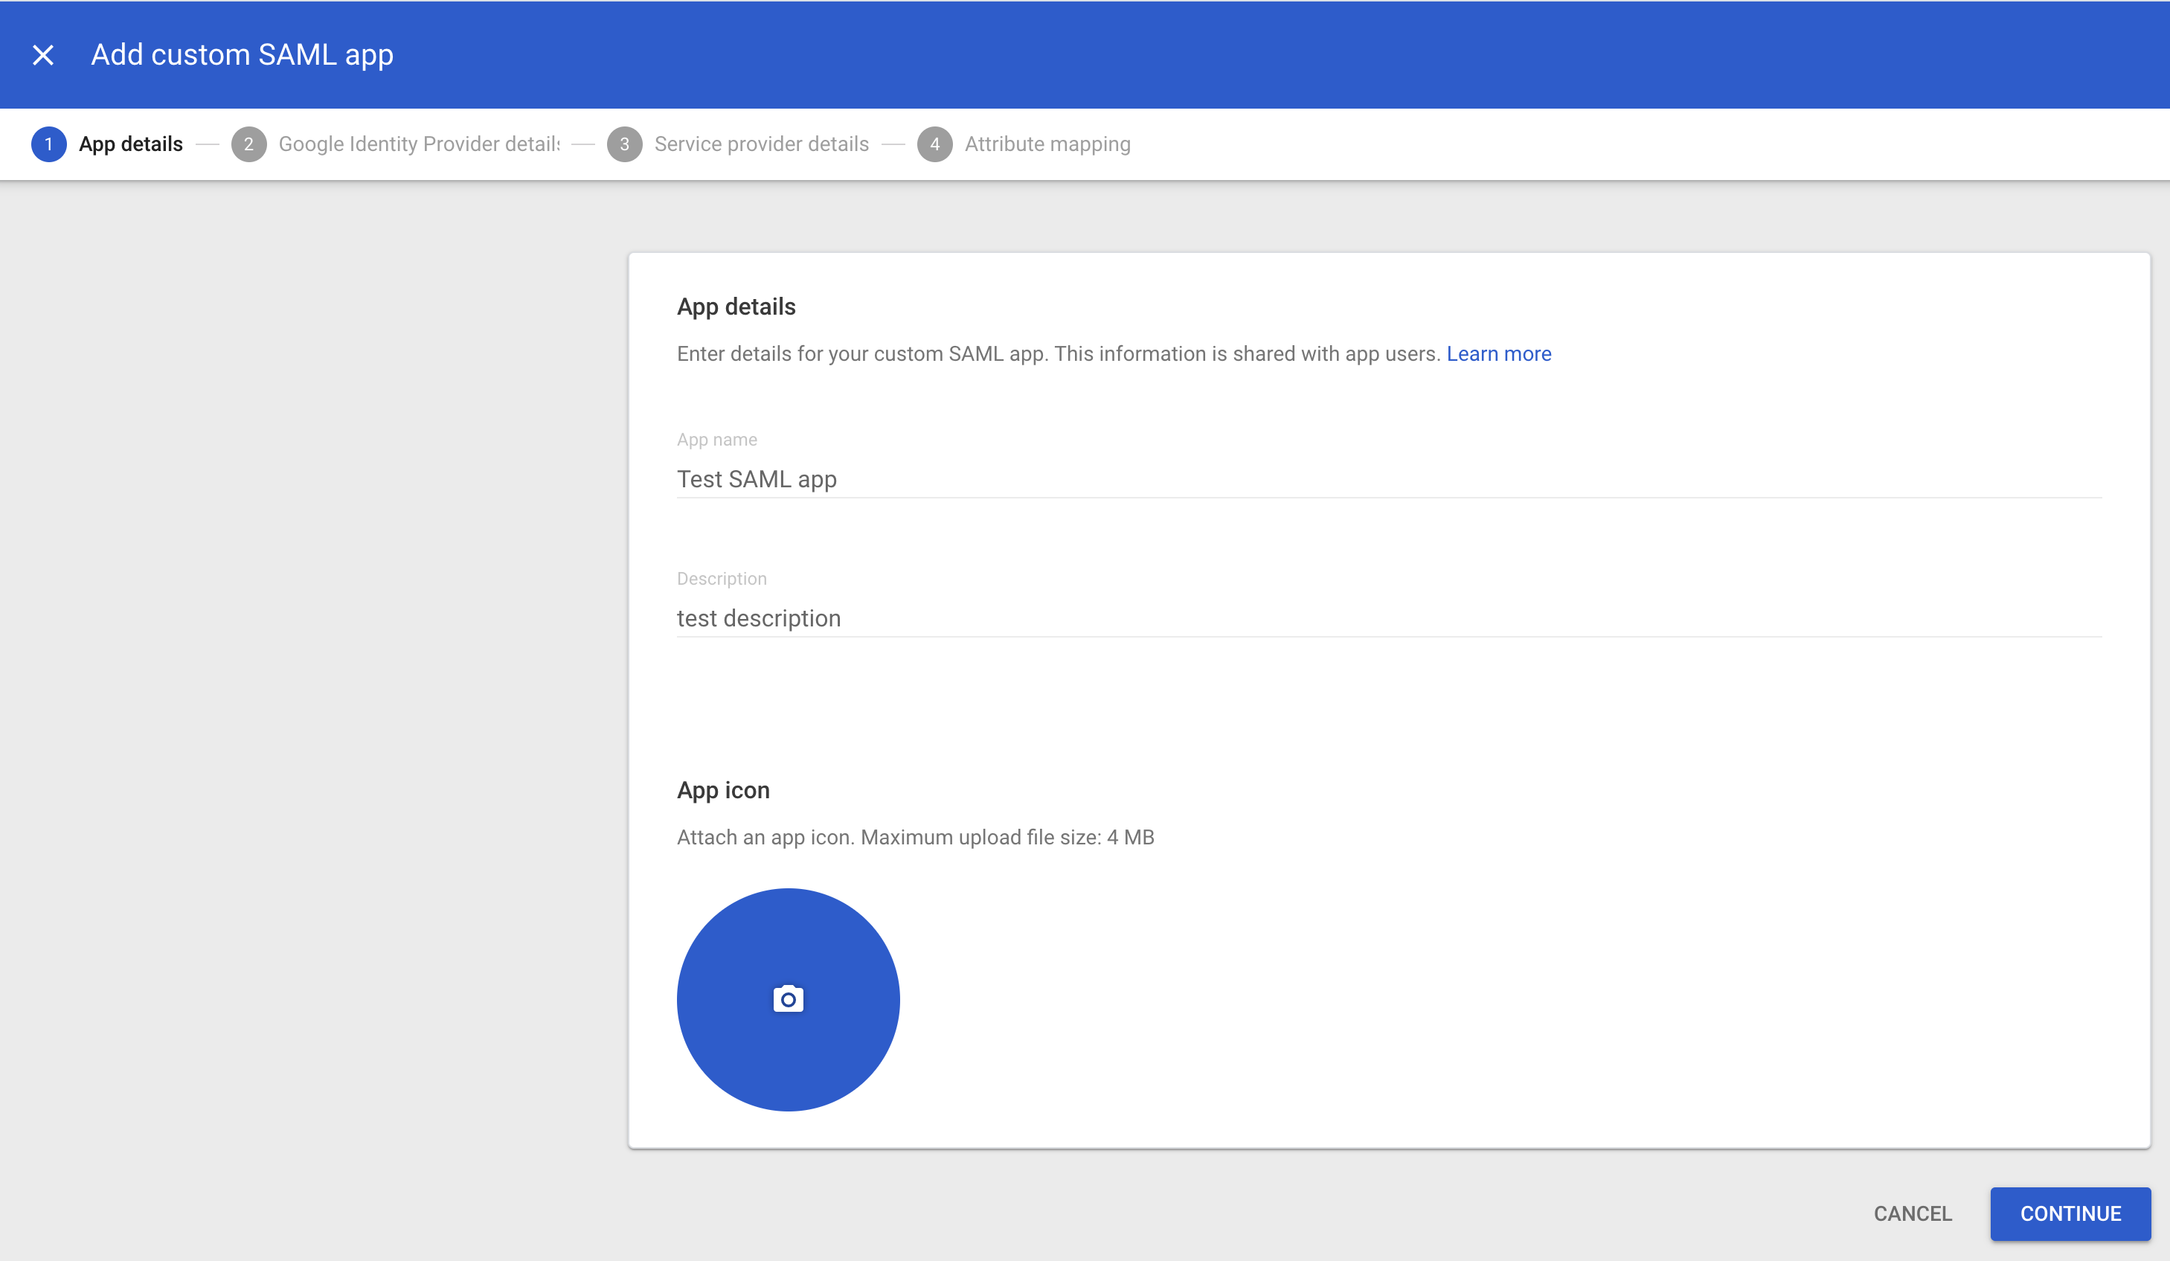This screenshot has width=2170, height=1261.
Task: Click the step 3 number circle
Action: click(624, 144)
